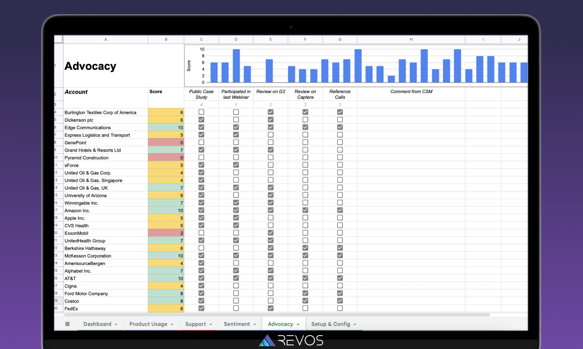The height and width of the screenshot is (349, 583).
Task: Uncheck Review on G2 for ExxonMobil
Action: click(x=270, y=233)
